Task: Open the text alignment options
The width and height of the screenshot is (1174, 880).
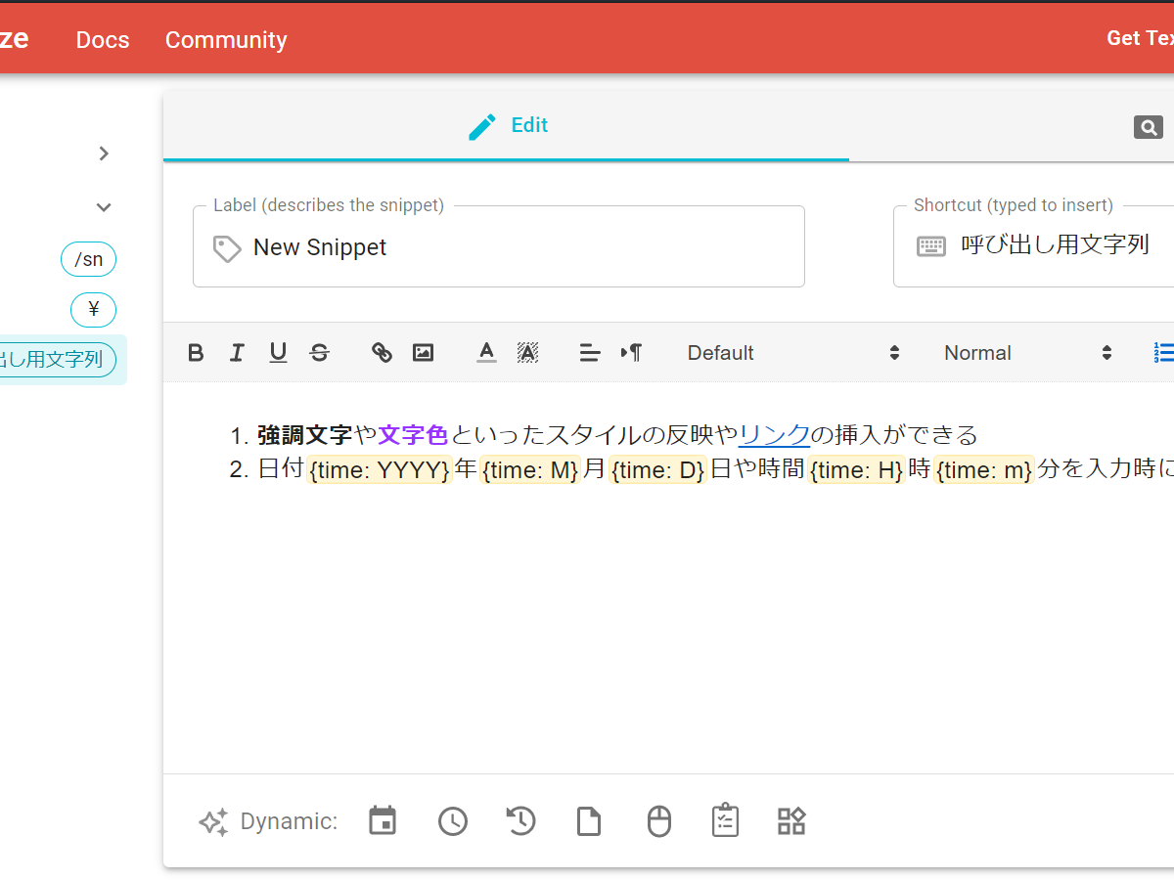Action: tap(590, 353)
